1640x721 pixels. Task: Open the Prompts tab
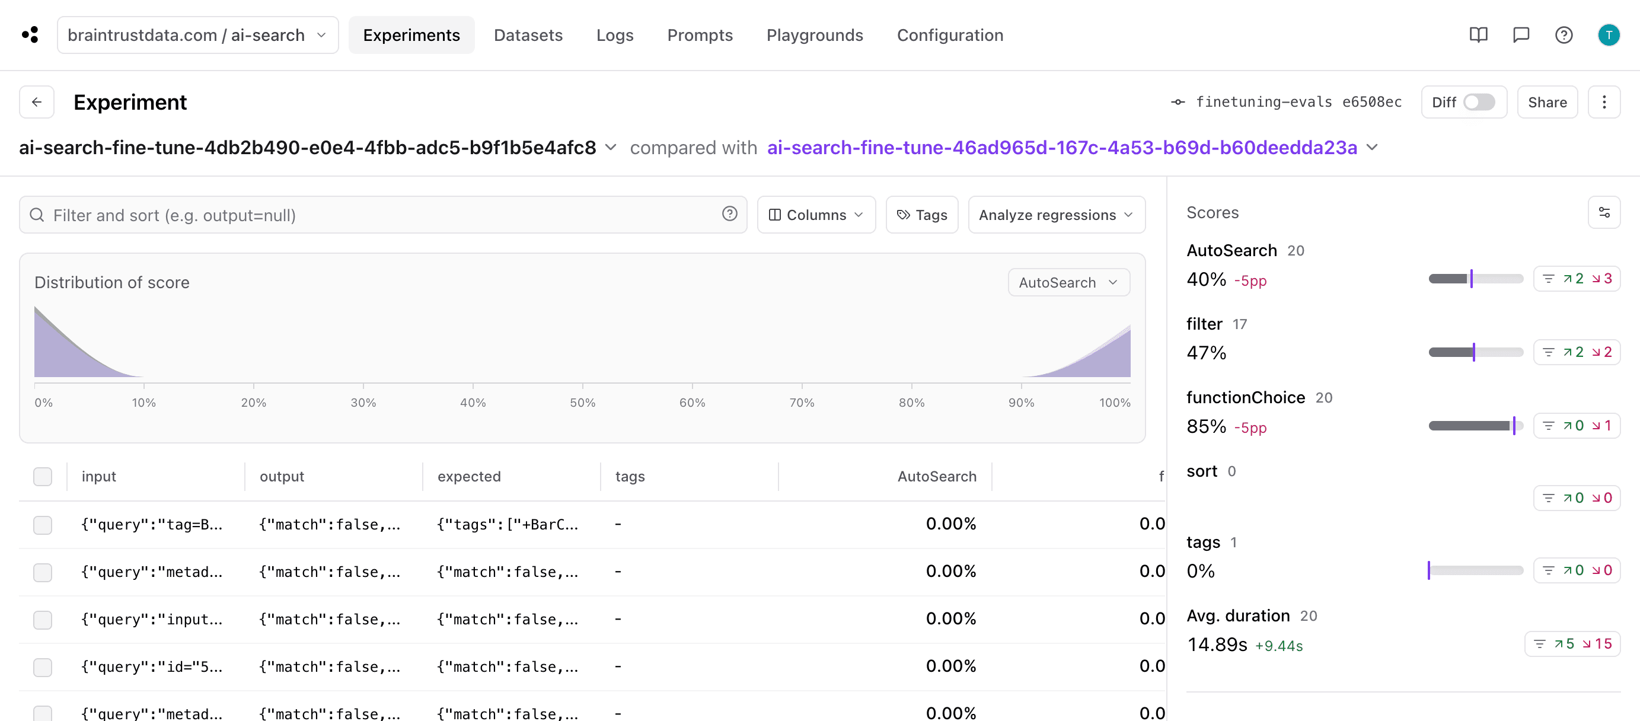(x=700, y=34)
